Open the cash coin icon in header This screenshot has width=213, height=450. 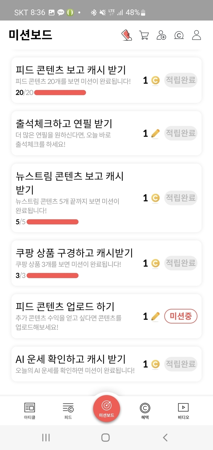click(179, 35)
